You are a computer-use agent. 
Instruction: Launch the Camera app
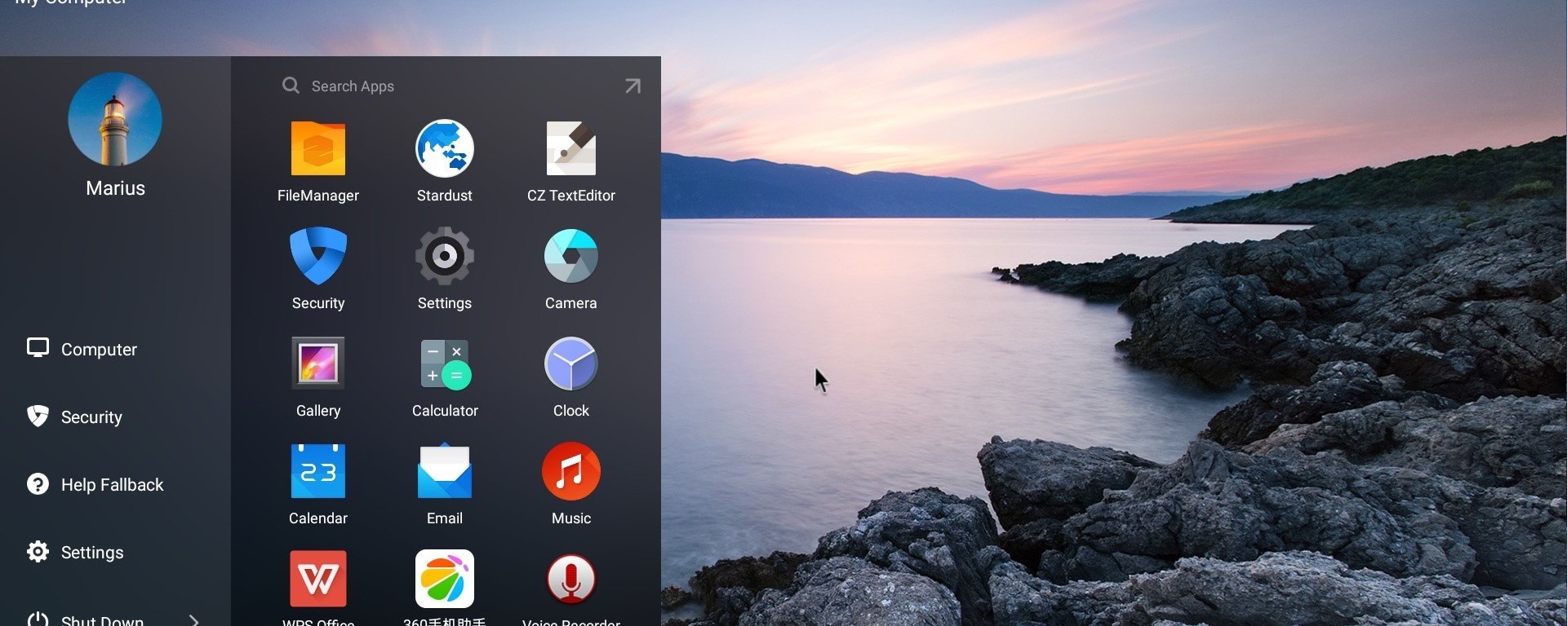(x=570, y=257)
